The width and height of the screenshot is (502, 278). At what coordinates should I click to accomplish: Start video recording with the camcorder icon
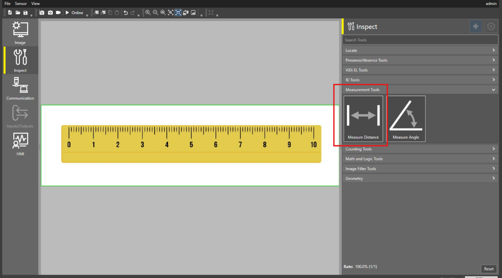click(x=59, y=13)
